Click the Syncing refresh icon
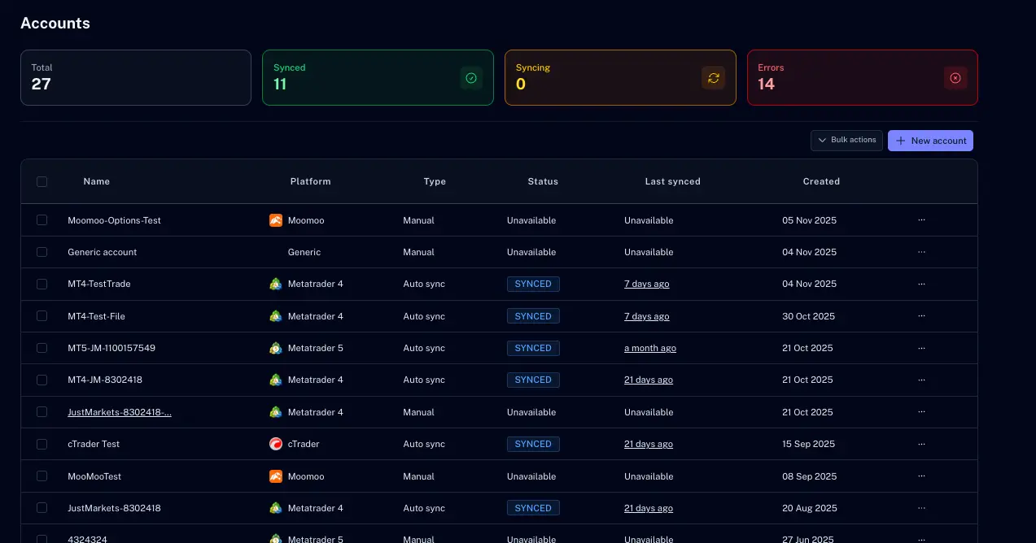Image resolution: width=1036 pixels, height=543 pixels. (x=714, y=78)
